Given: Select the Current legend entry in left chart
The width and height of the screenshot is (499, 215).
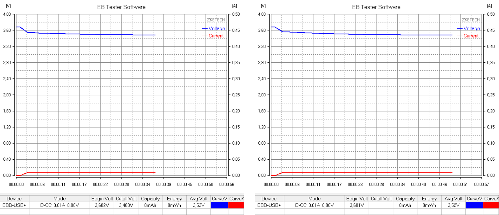Looking at the screenshot, I should pyautogui.click(x=216, y=36).
